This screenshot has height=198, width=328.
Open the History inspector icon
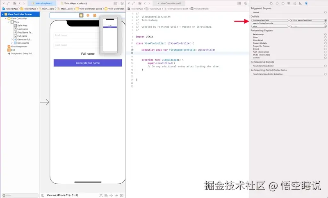(277, 3)
